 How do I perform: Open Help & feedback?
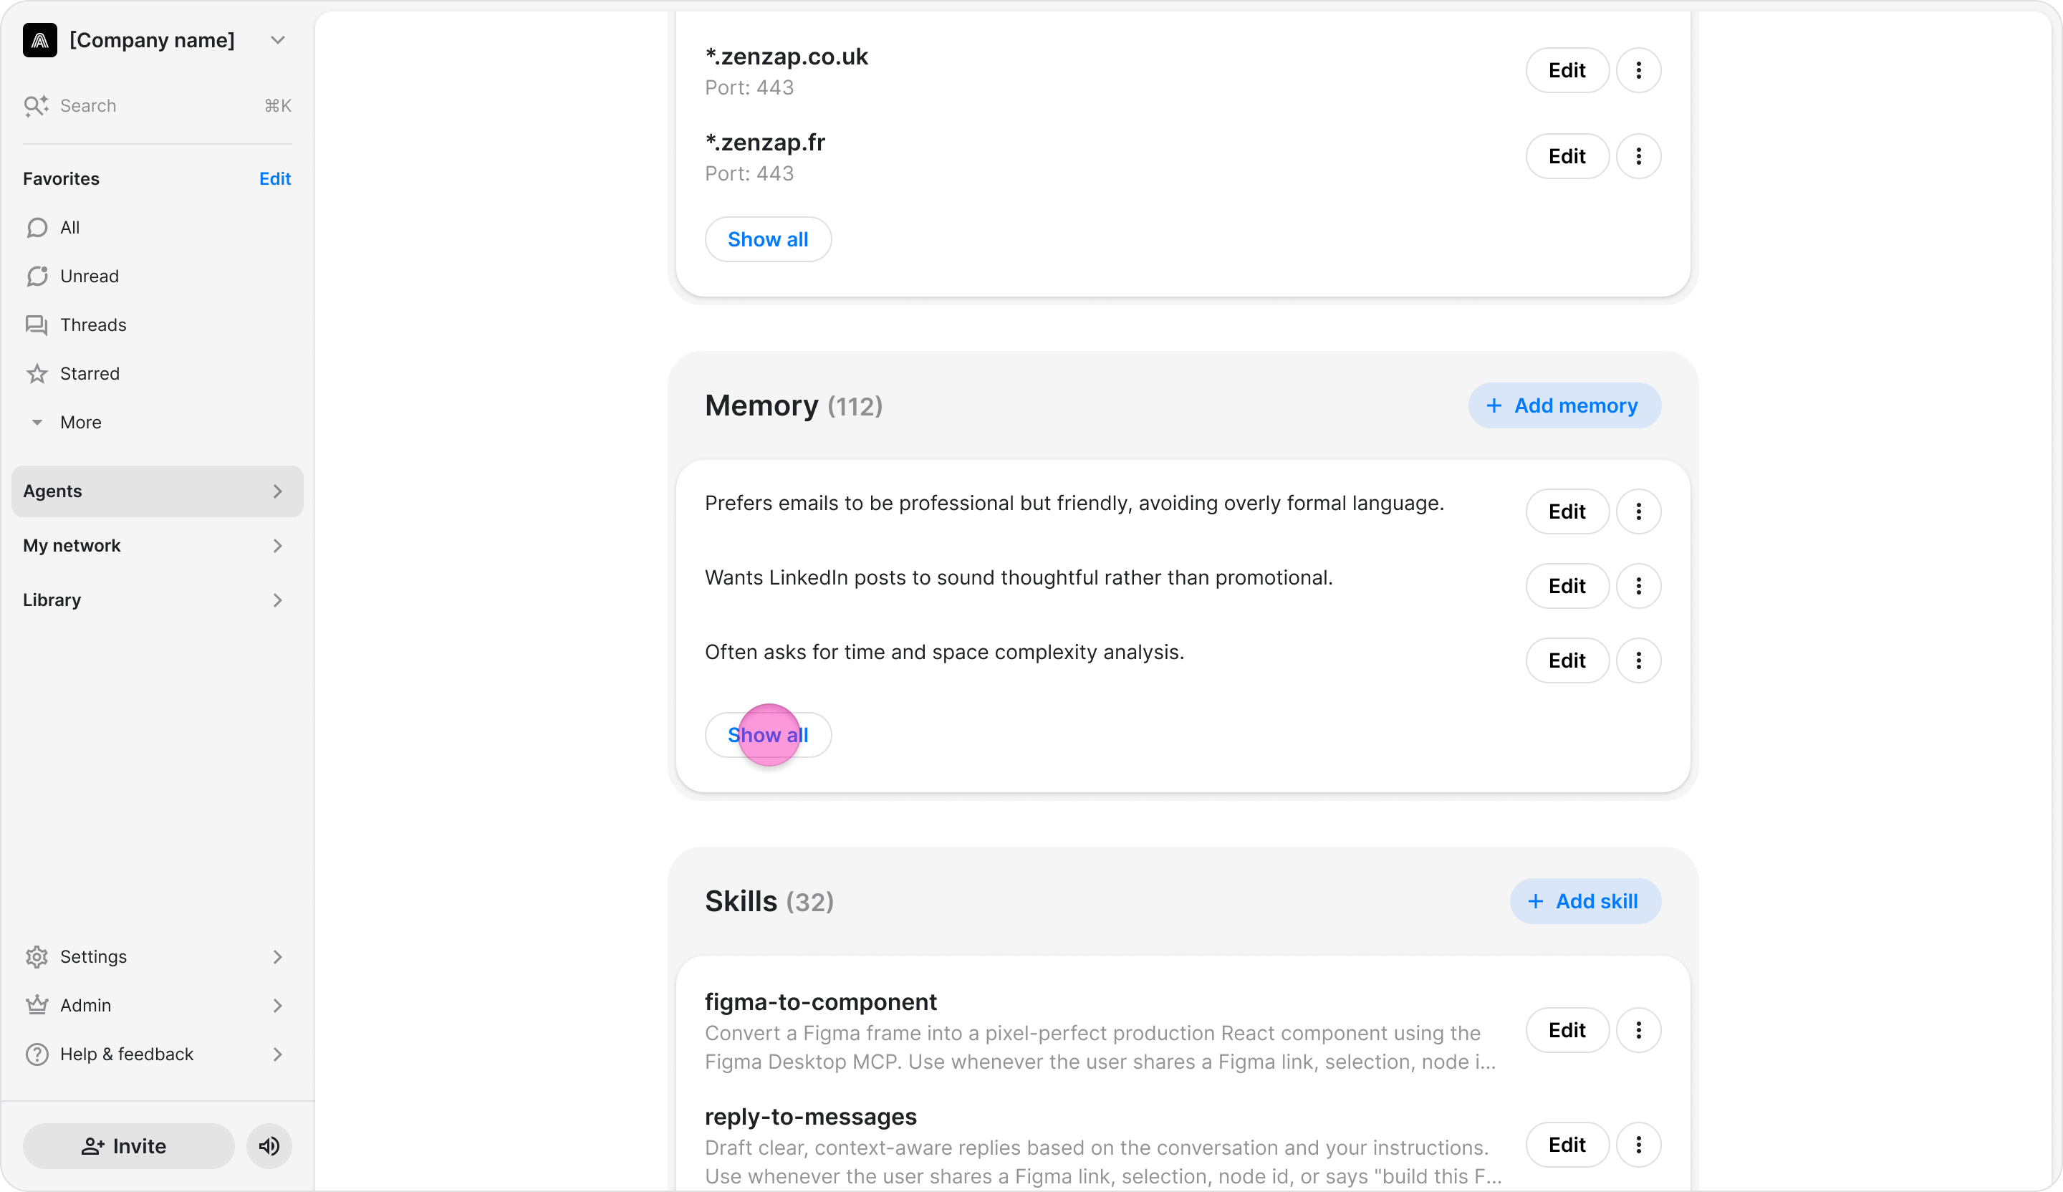pyautogui.click(x=157, y=1054)
